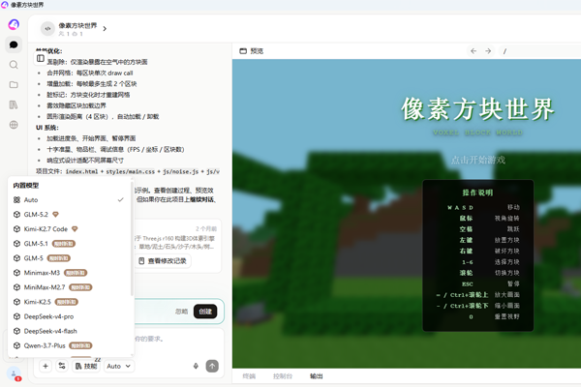Viewport: 581px width, 387px height.
Task: Open the Auto model dropdown
Action: [x=118, y=366]
